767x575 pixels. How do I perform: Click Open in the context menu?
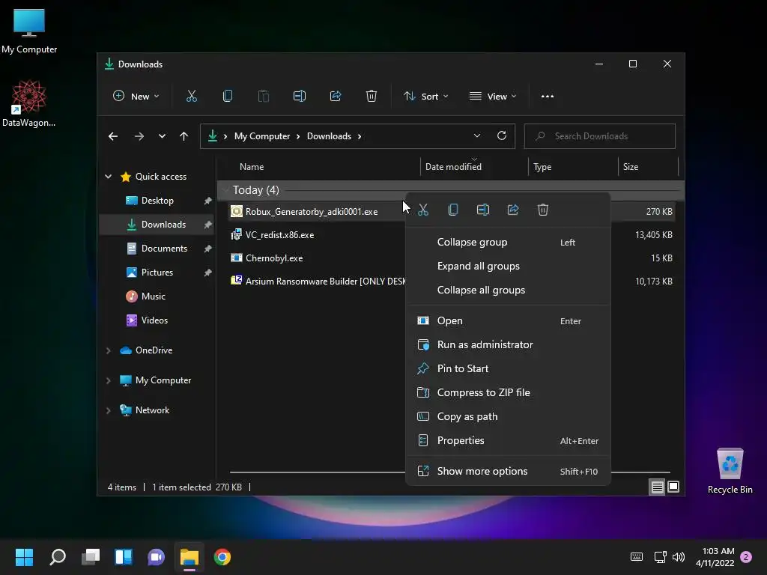pos(508,320)
